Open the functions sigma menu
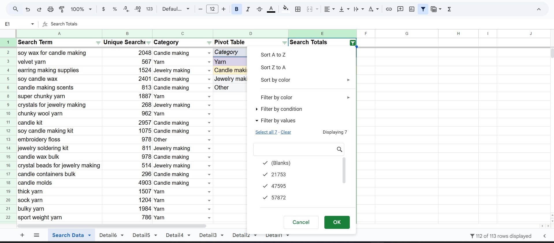The image size is (554, 243). [449, 9]
